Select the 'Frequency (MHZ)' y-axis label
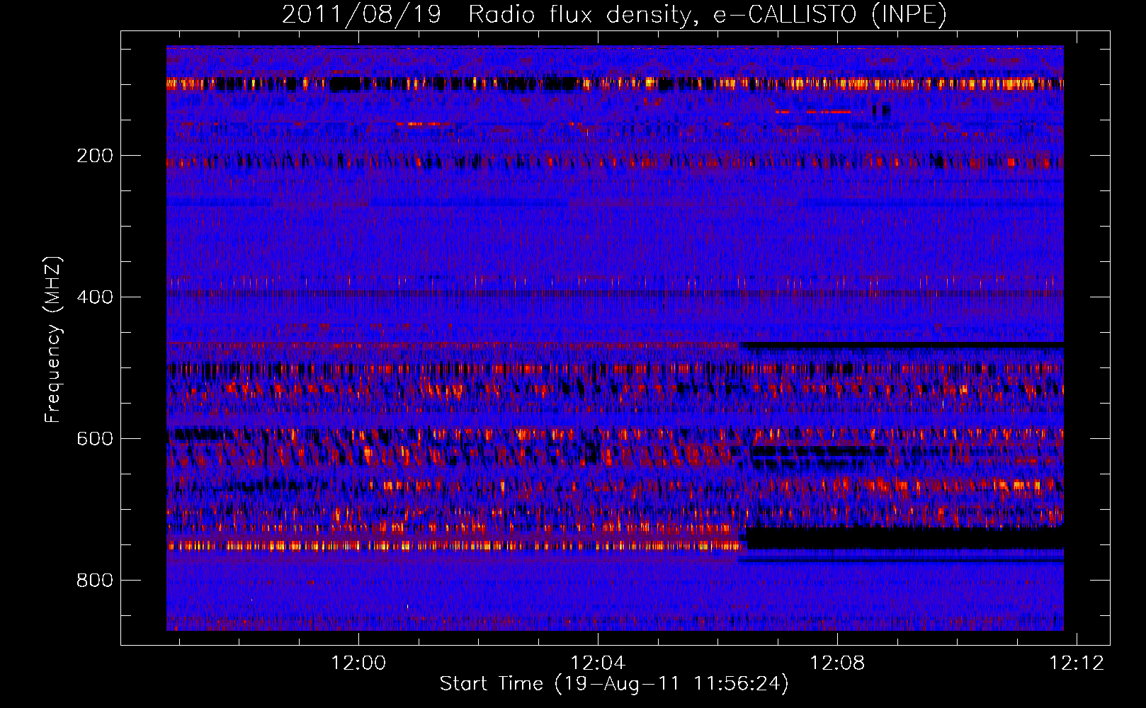Image resolution: width=1146 pixels, height=708 pixels. pyautogui.click(x=52, y=340)
